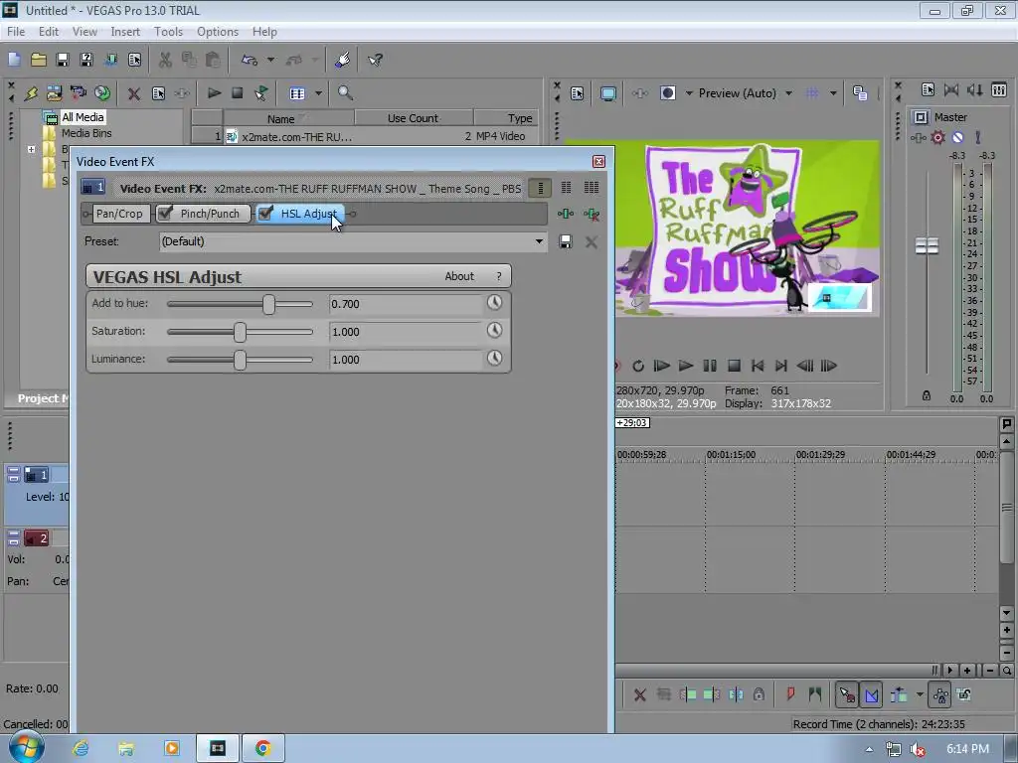Click the Pause transport button
1018x763 pixels.
pyautogui.click(x=710, y=366)
